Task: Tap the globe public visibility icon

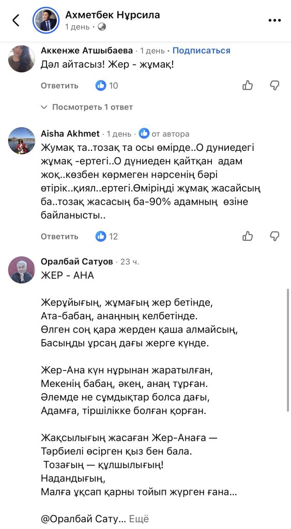Action: tap(102, 27)
